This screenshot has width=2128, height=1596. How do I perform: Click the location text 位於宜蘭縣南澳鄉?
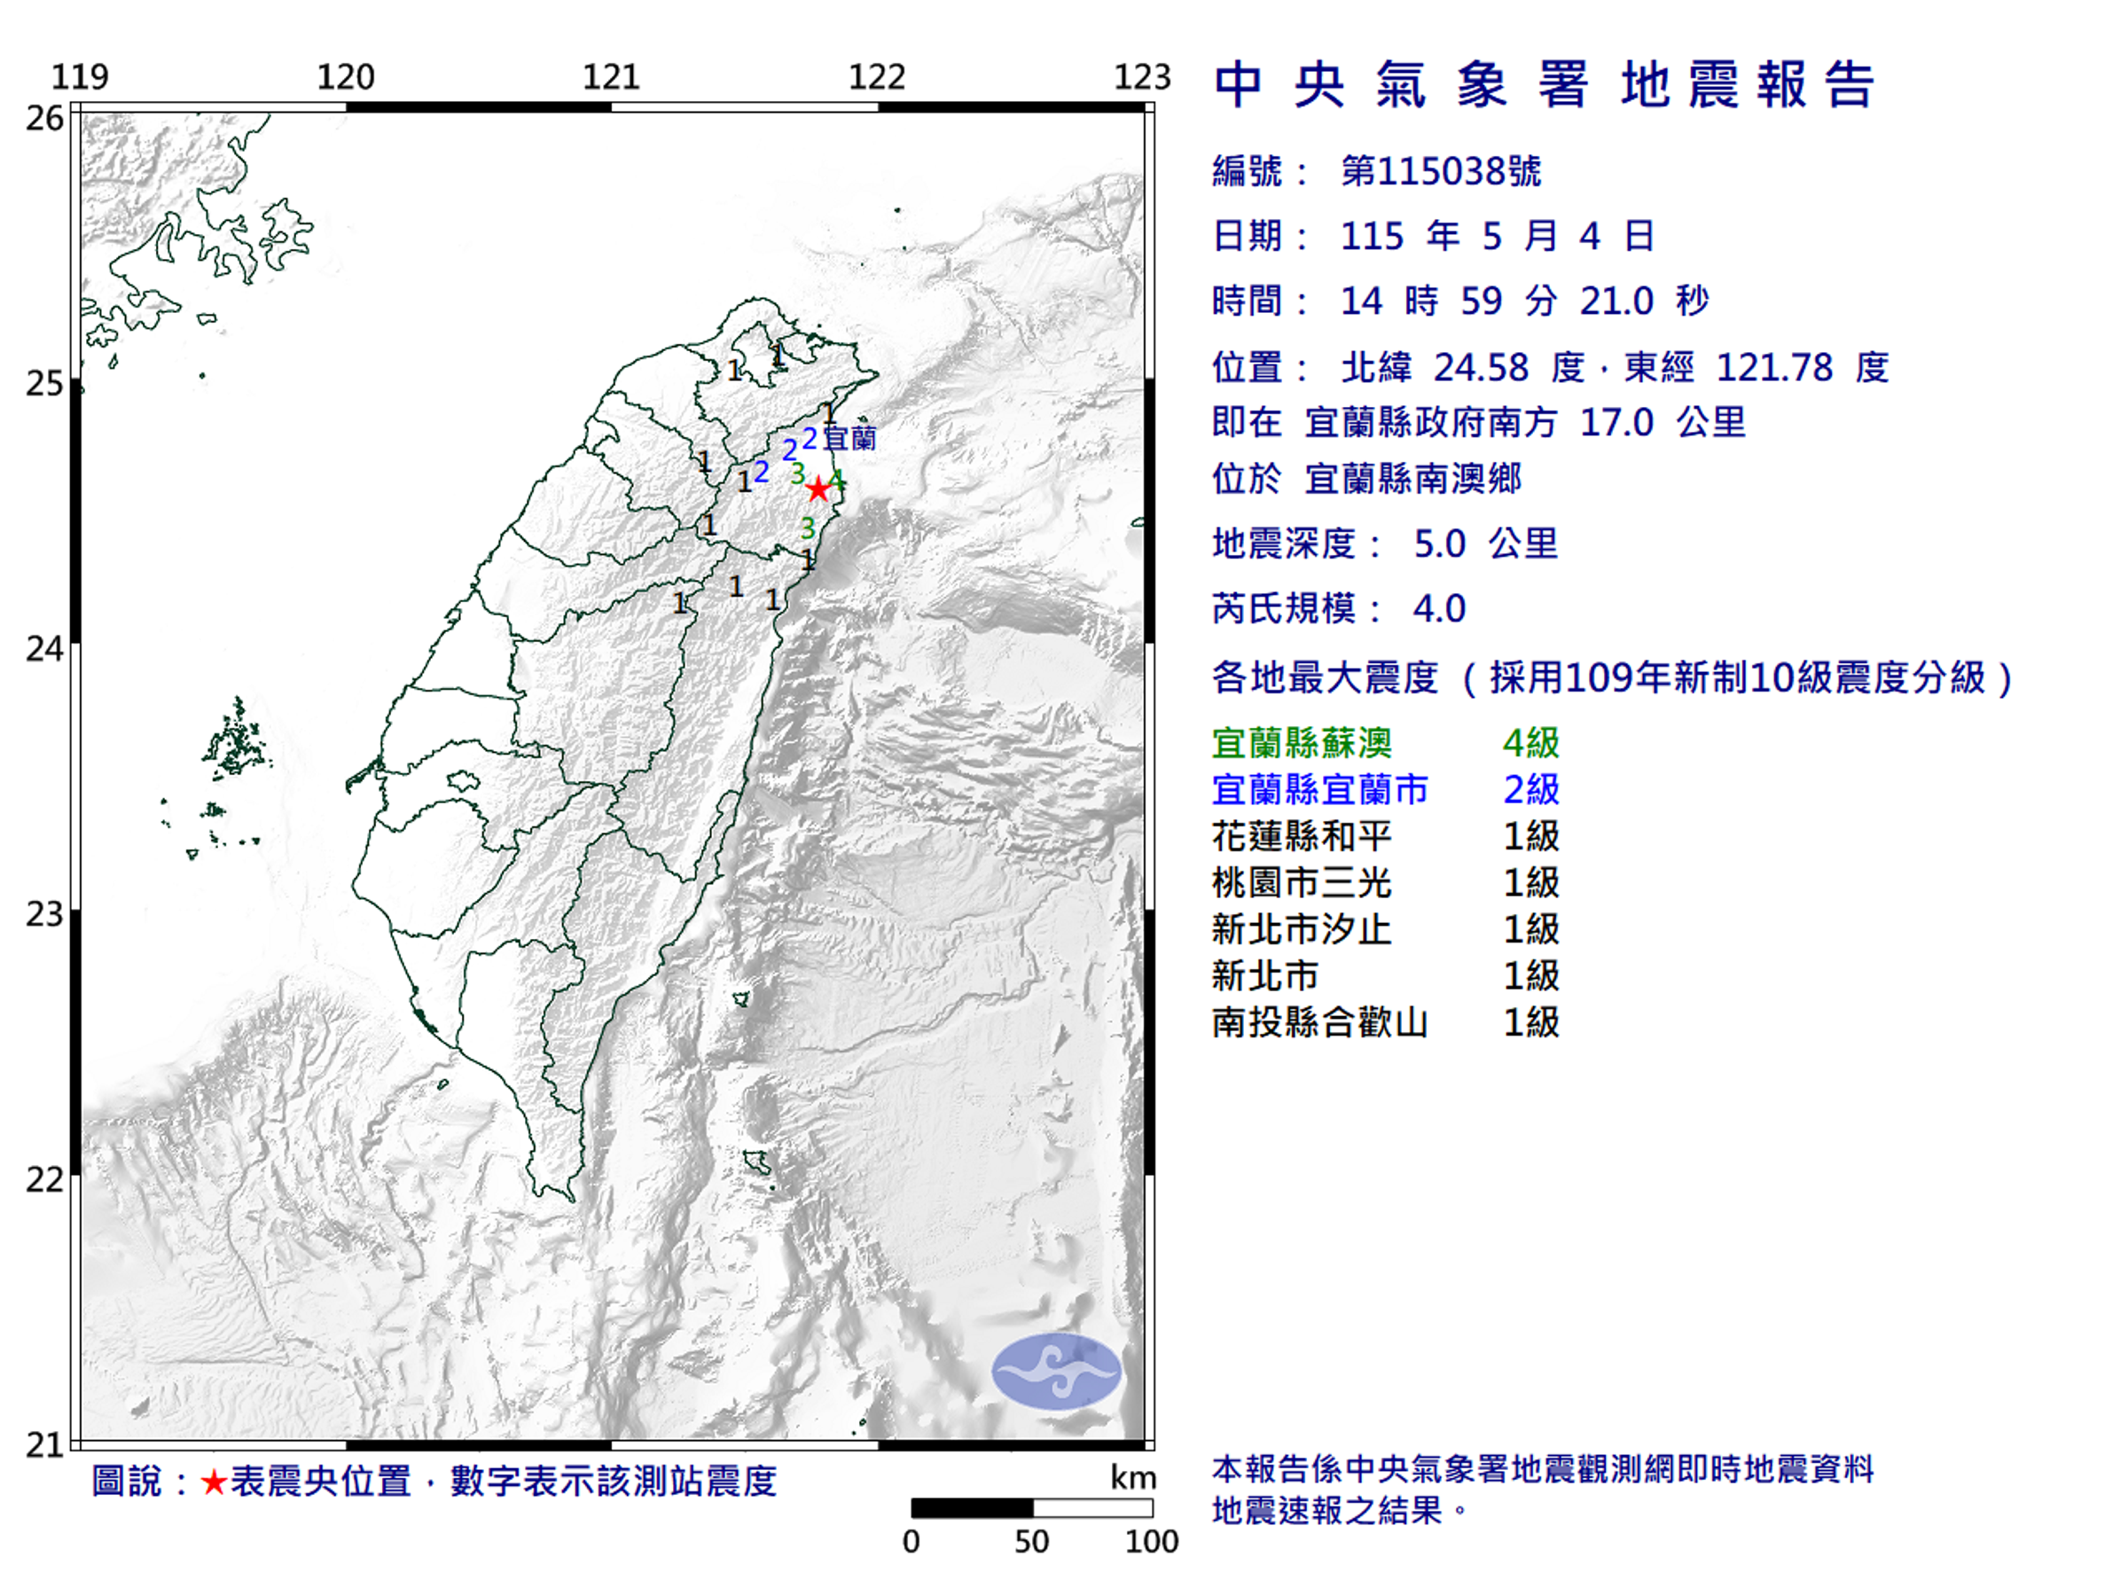tap(1367, 478)
